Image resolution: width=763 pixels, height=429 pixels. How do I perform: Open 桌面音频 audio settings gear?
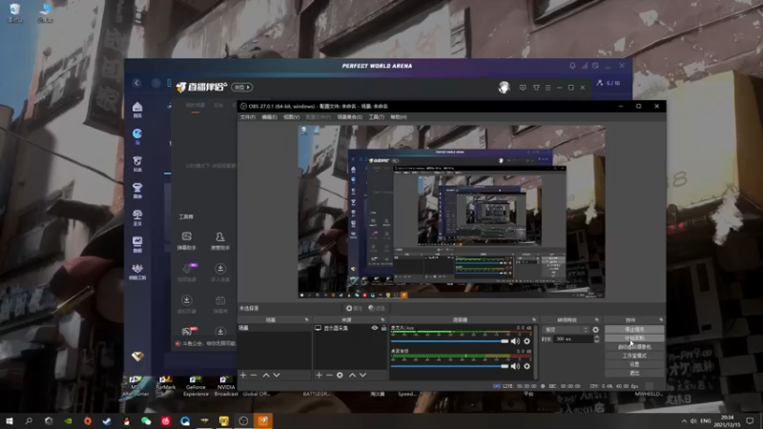pyautogui.click(x=527, y=366)
